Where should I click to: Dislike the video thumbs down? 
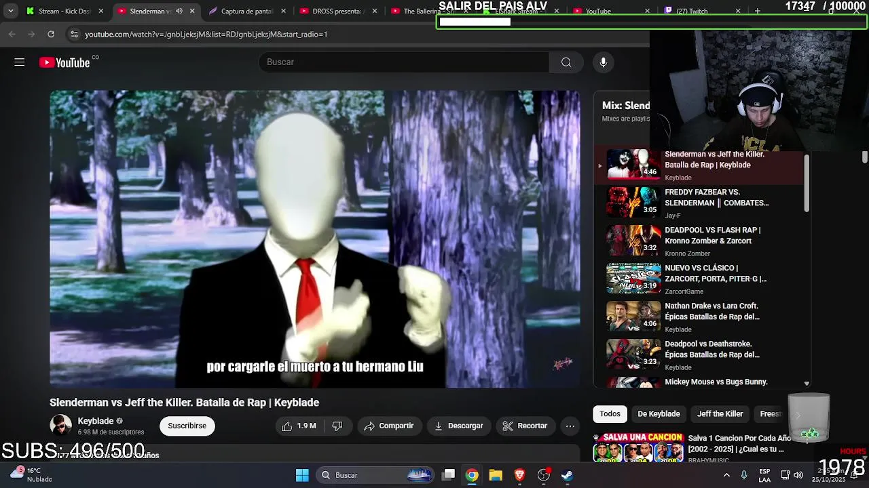(337, 426)
